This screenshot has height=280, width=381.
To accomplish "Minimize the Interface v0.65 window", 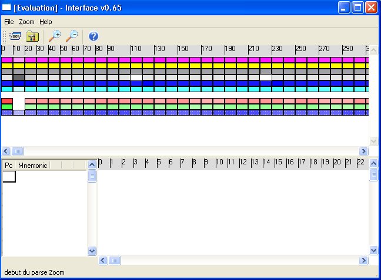I will [x=344, y=8].
